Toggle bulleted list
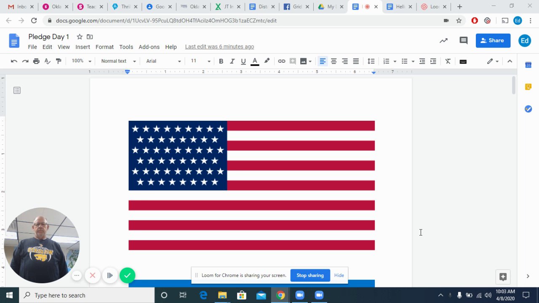The width and height of the screenshot is (539, 303). tap(404, 61)
